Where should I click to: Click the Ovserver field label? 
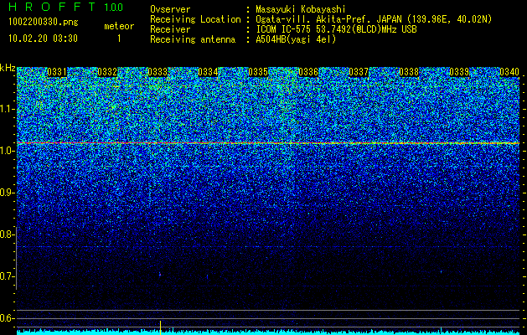[x=170, y=9]
